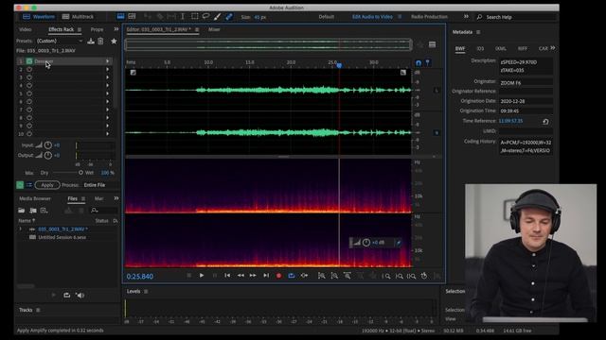Screen dimensions: 606x340
Task: Rewind playback button
Action: point(241,276)
